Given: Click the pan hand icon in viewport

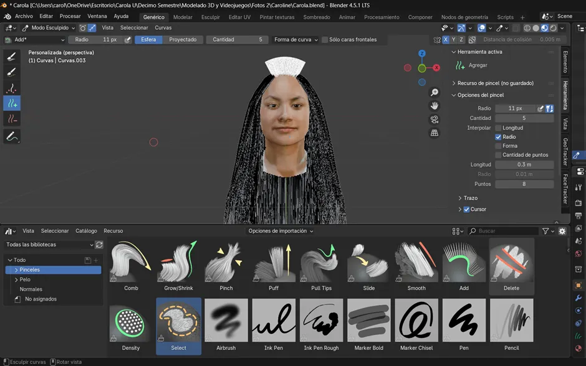Looking at the screenshot, I should coord(435,106).
